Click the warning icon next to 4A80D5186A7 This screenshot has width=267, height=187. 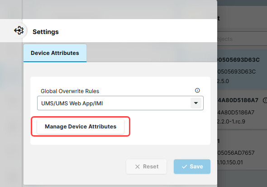point(265,100)
